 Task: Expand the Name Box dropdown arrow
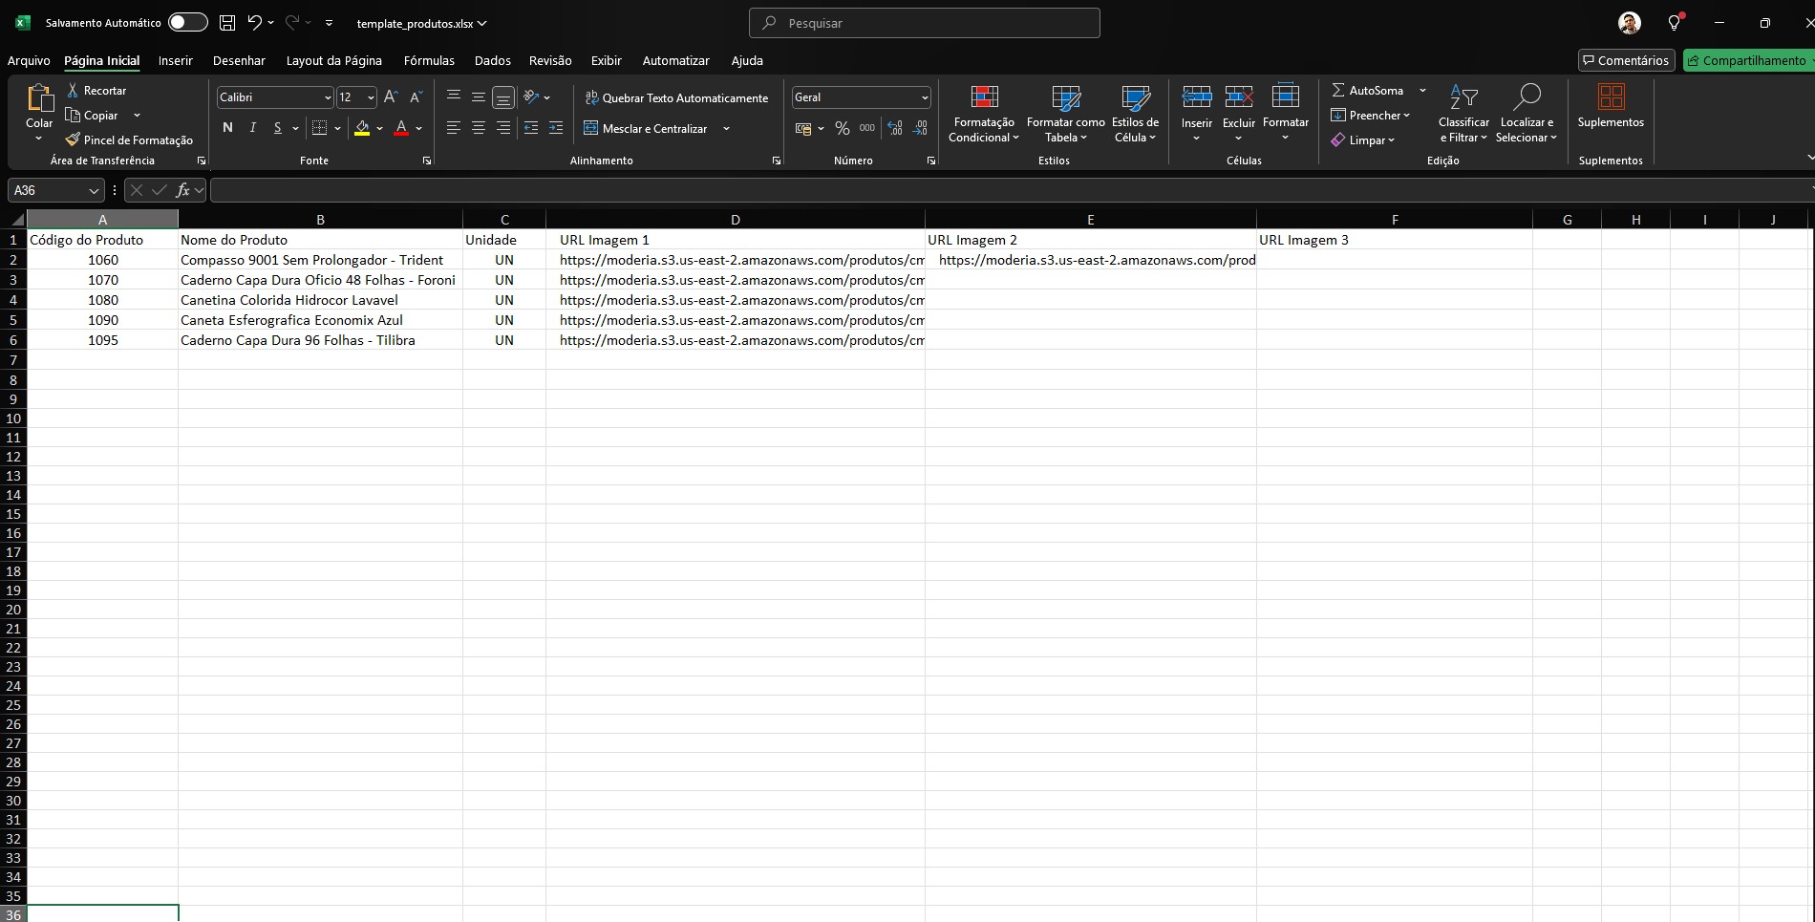[x=94, y=191]
